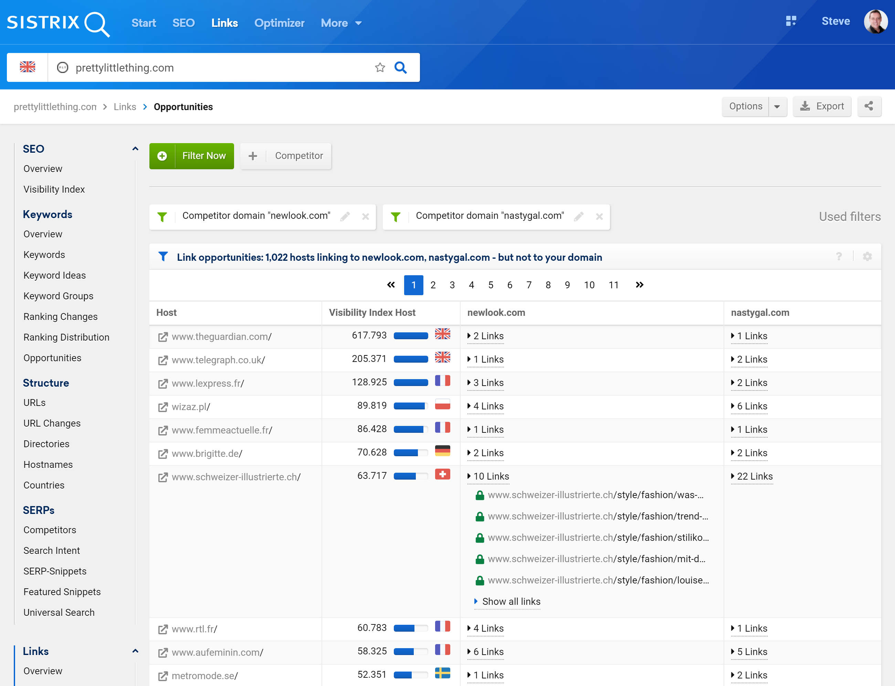Edit the nastygal.com competitor filter
The image size is (895, 686).
[x=578, y=216]
